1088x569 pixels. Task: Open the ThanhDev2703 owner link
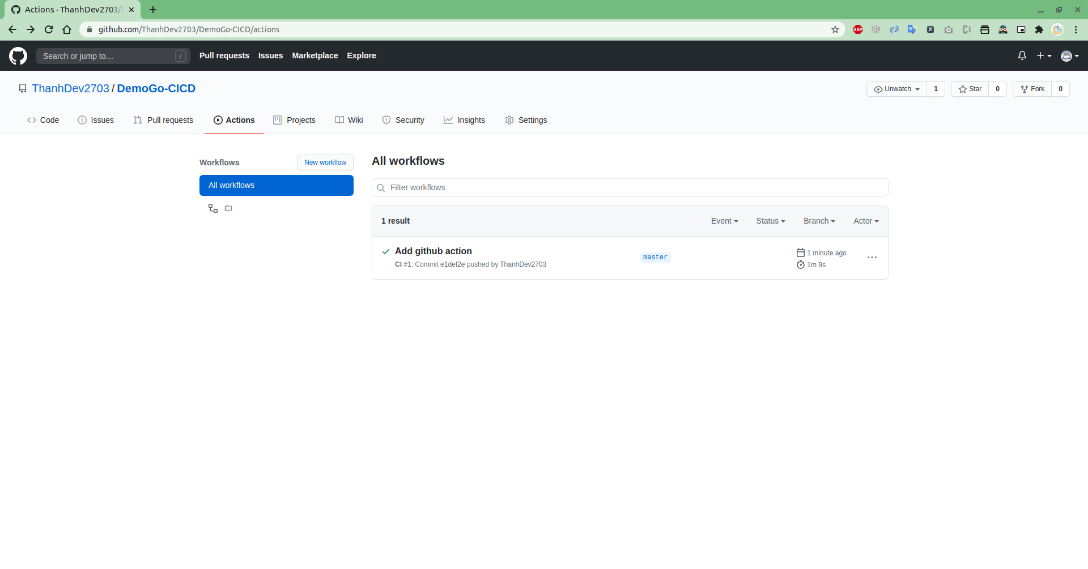point(70,88)
